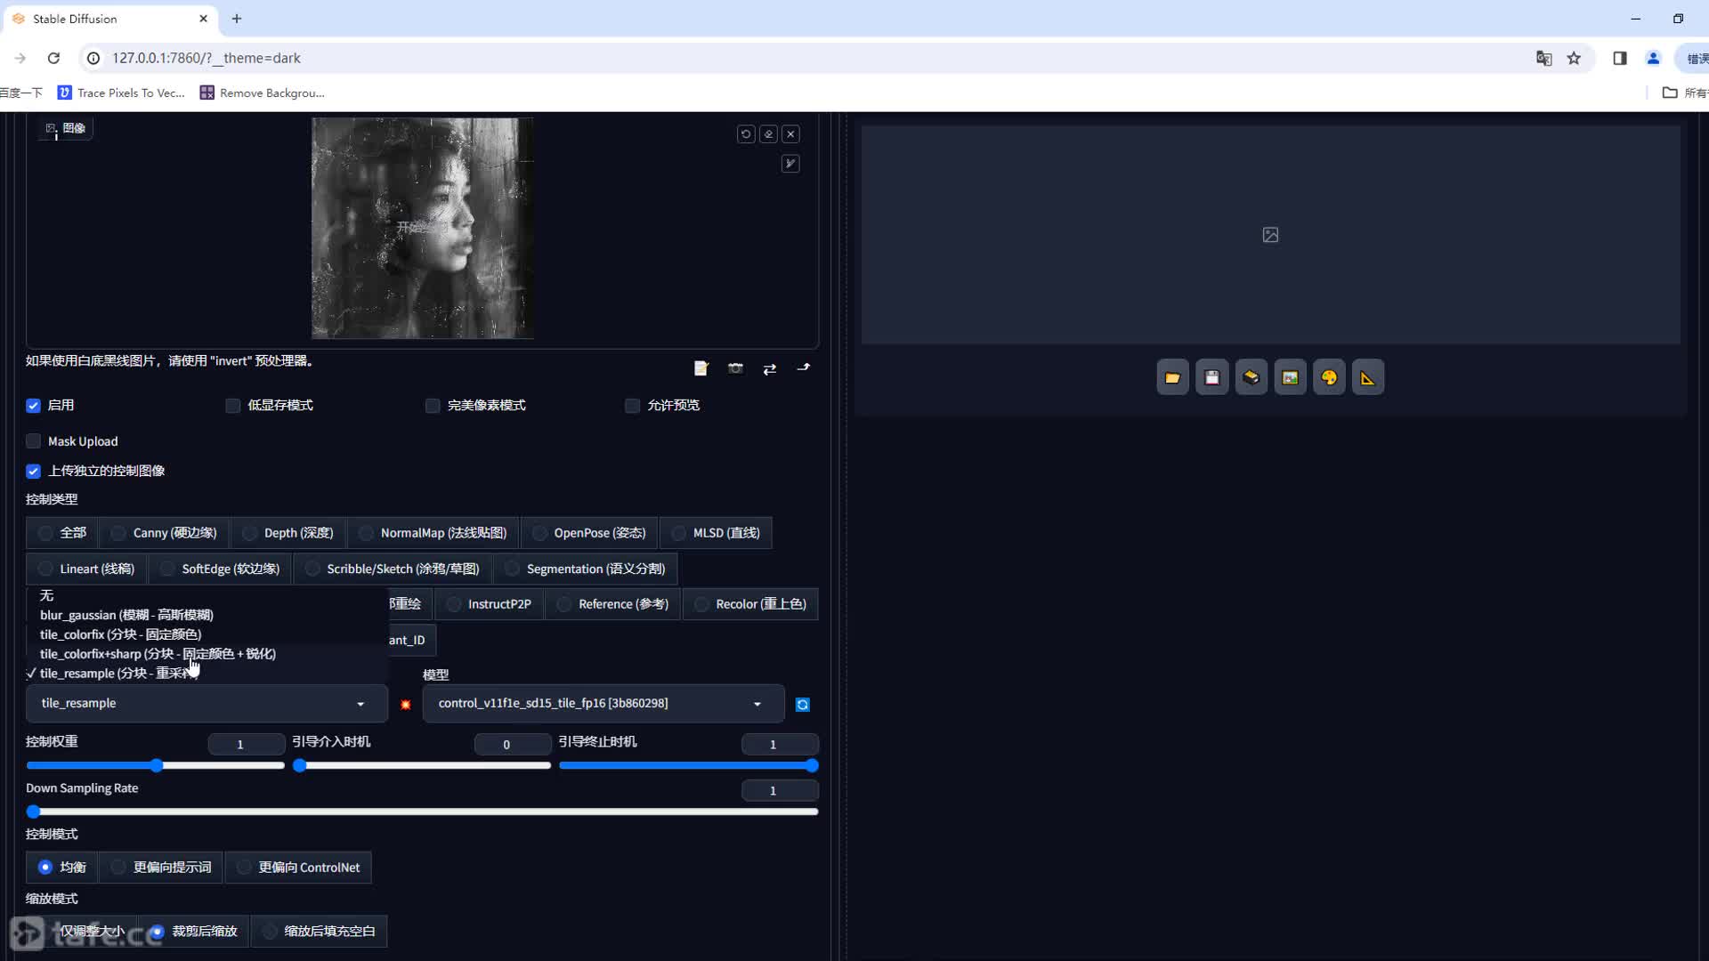Viewport: 1709px width, 961px height.
Task: Select Scribble/Sketch (涂鸦/草图) control type
Action: click(x=392, y=569)
